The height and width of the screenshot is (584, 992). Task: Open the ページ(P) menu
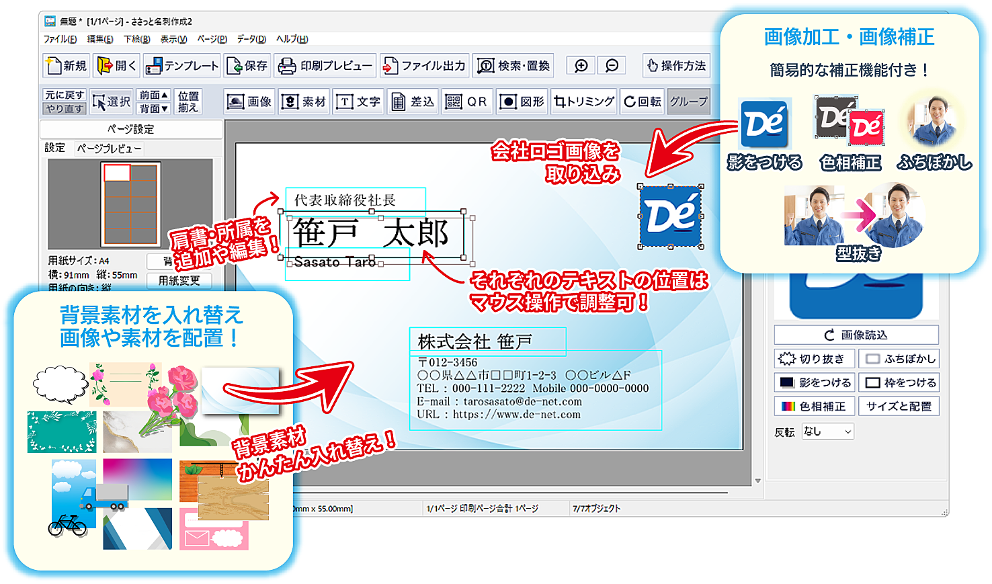coord(212,39)
